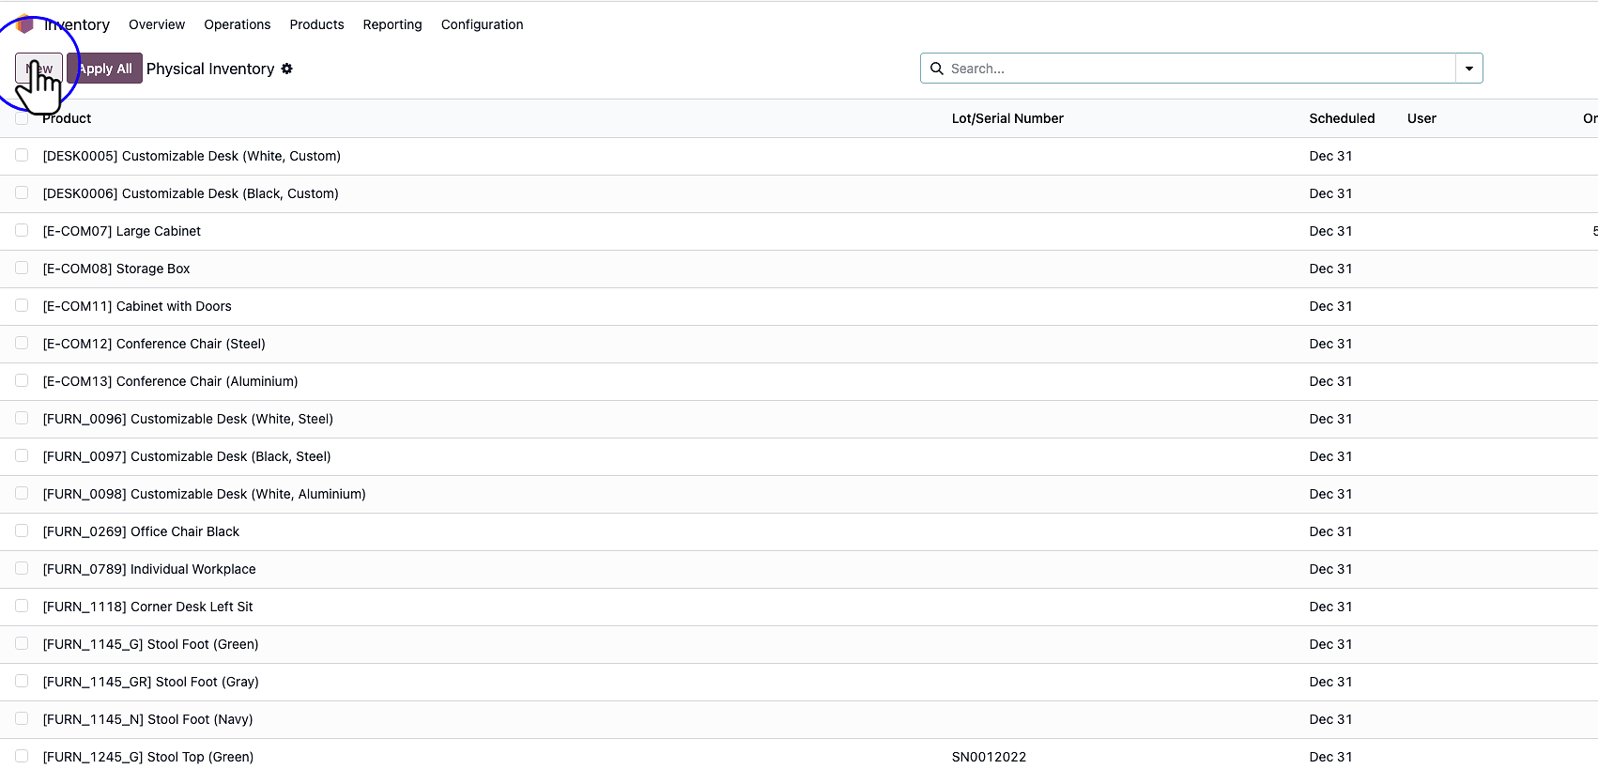1598x769 pixels.
Task: Select the Corner Desk Left Sit checkbox
Action: [x=22, y=607]
